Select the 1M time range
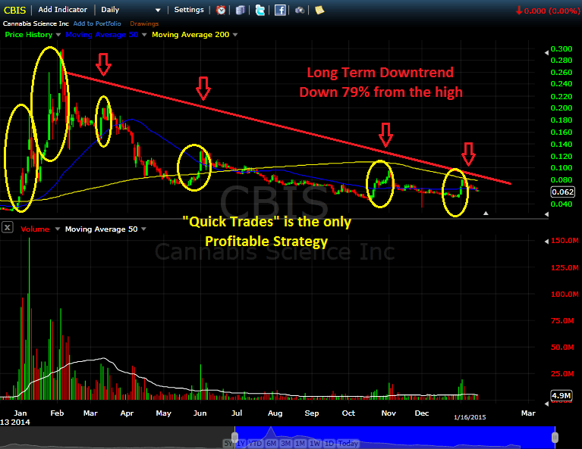This screenshot has height=449, width=582. pos(300,444)
